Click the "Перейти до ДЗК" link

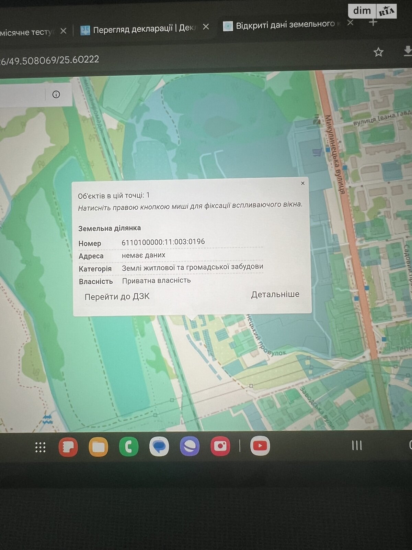coord(117,297)
